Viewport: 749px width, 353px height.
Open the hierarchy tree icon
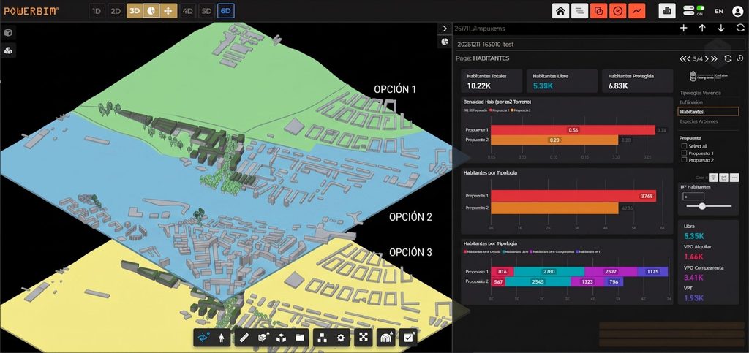[x=322, y=337]
